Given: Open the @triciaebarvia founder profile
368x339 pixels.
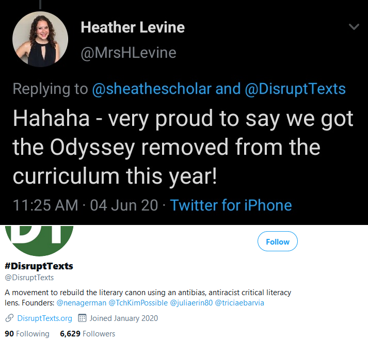Looking at the screenshot, I should click(239, 303).
